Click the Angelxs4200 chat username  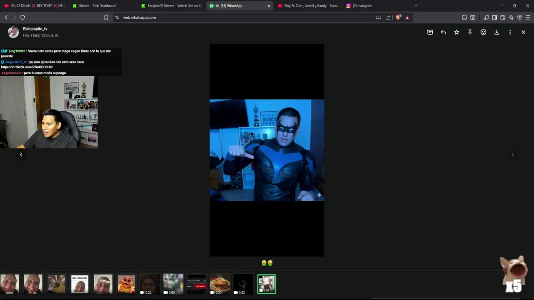(11, 73)
